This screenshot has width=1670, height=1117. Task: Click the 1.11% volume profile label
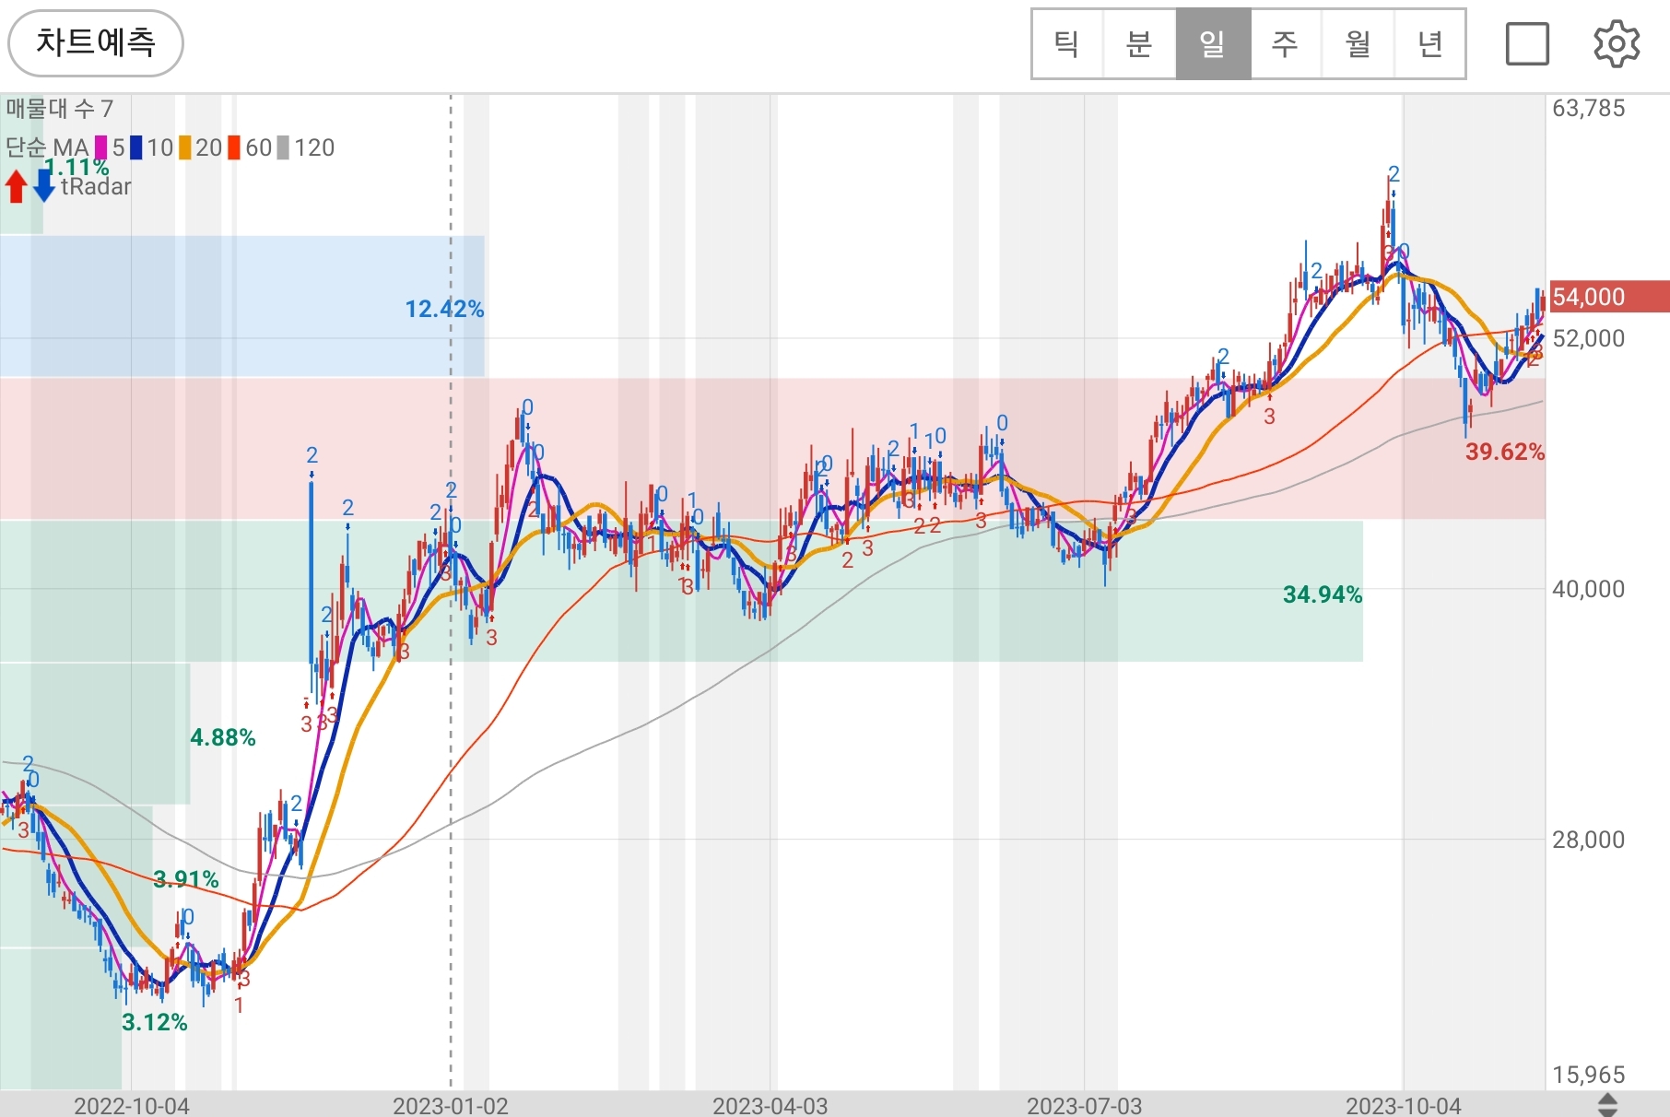point(77,167)
